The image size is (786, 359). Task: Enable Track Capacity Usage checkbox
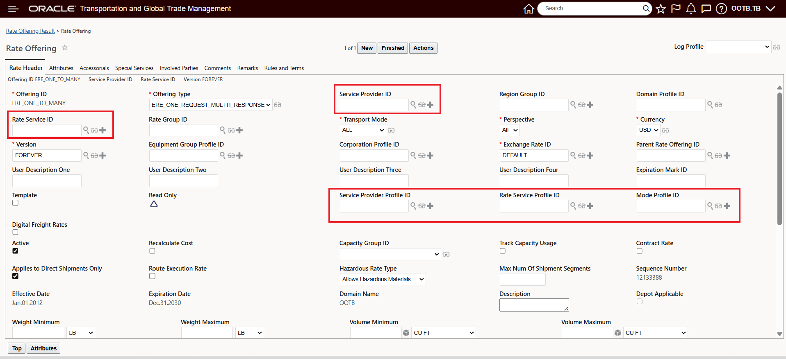(502, 251)
